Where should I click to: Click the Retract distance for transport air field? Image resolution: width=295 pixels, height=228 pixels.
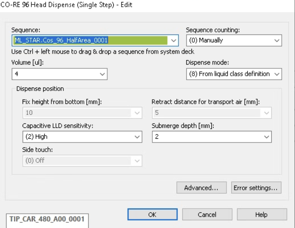[212, 113]
